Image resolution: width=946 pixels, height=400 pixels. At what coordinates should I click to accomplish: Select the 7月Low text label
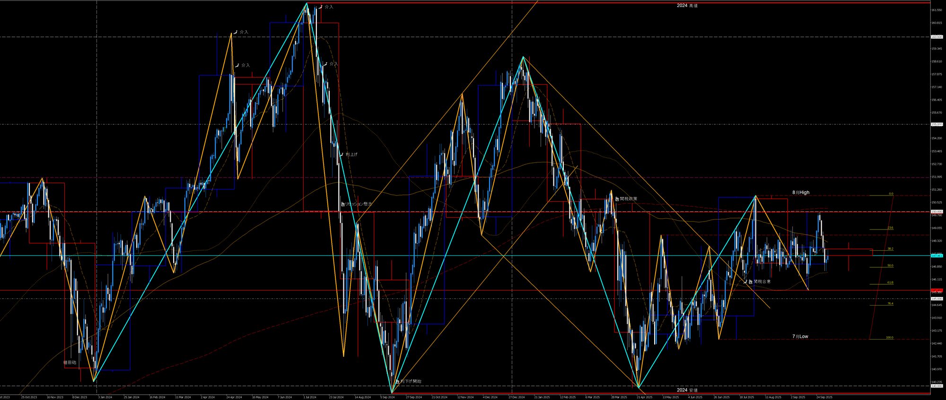coord(800,336)
